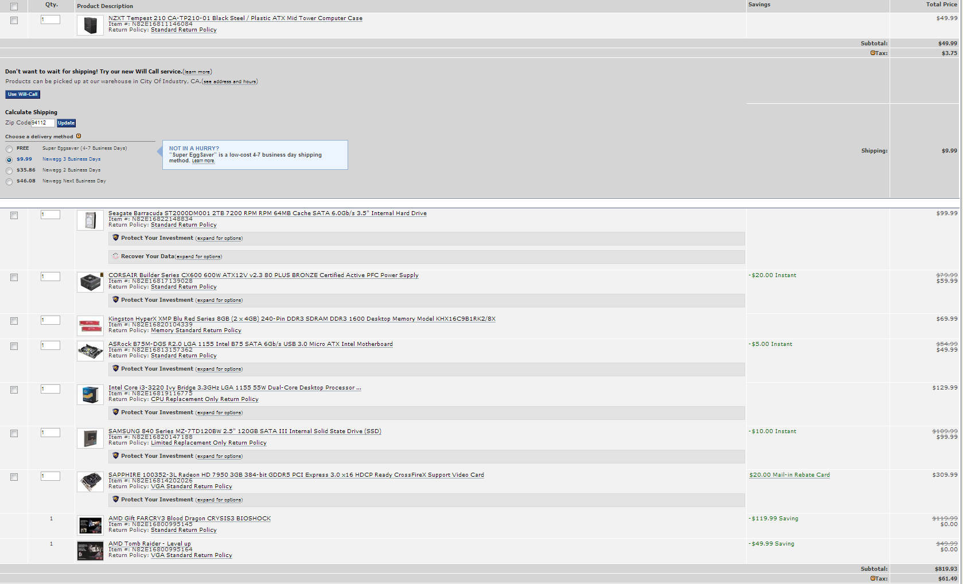
Task: Open Limited Replacement Only Return Policy link
Action: (209, 443)
